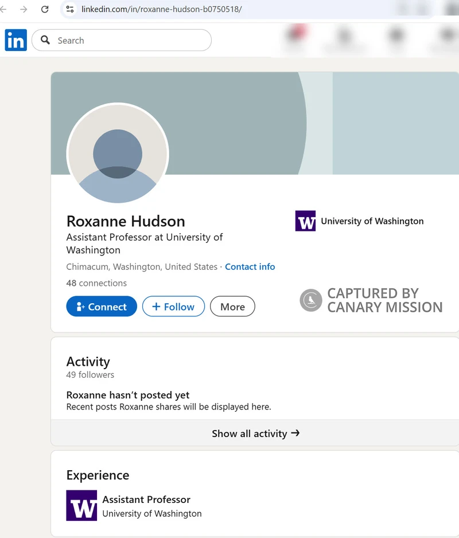Open the Assistant Professor position title in Experience
This screenshot has height=538, width=459.
(146, 500)
